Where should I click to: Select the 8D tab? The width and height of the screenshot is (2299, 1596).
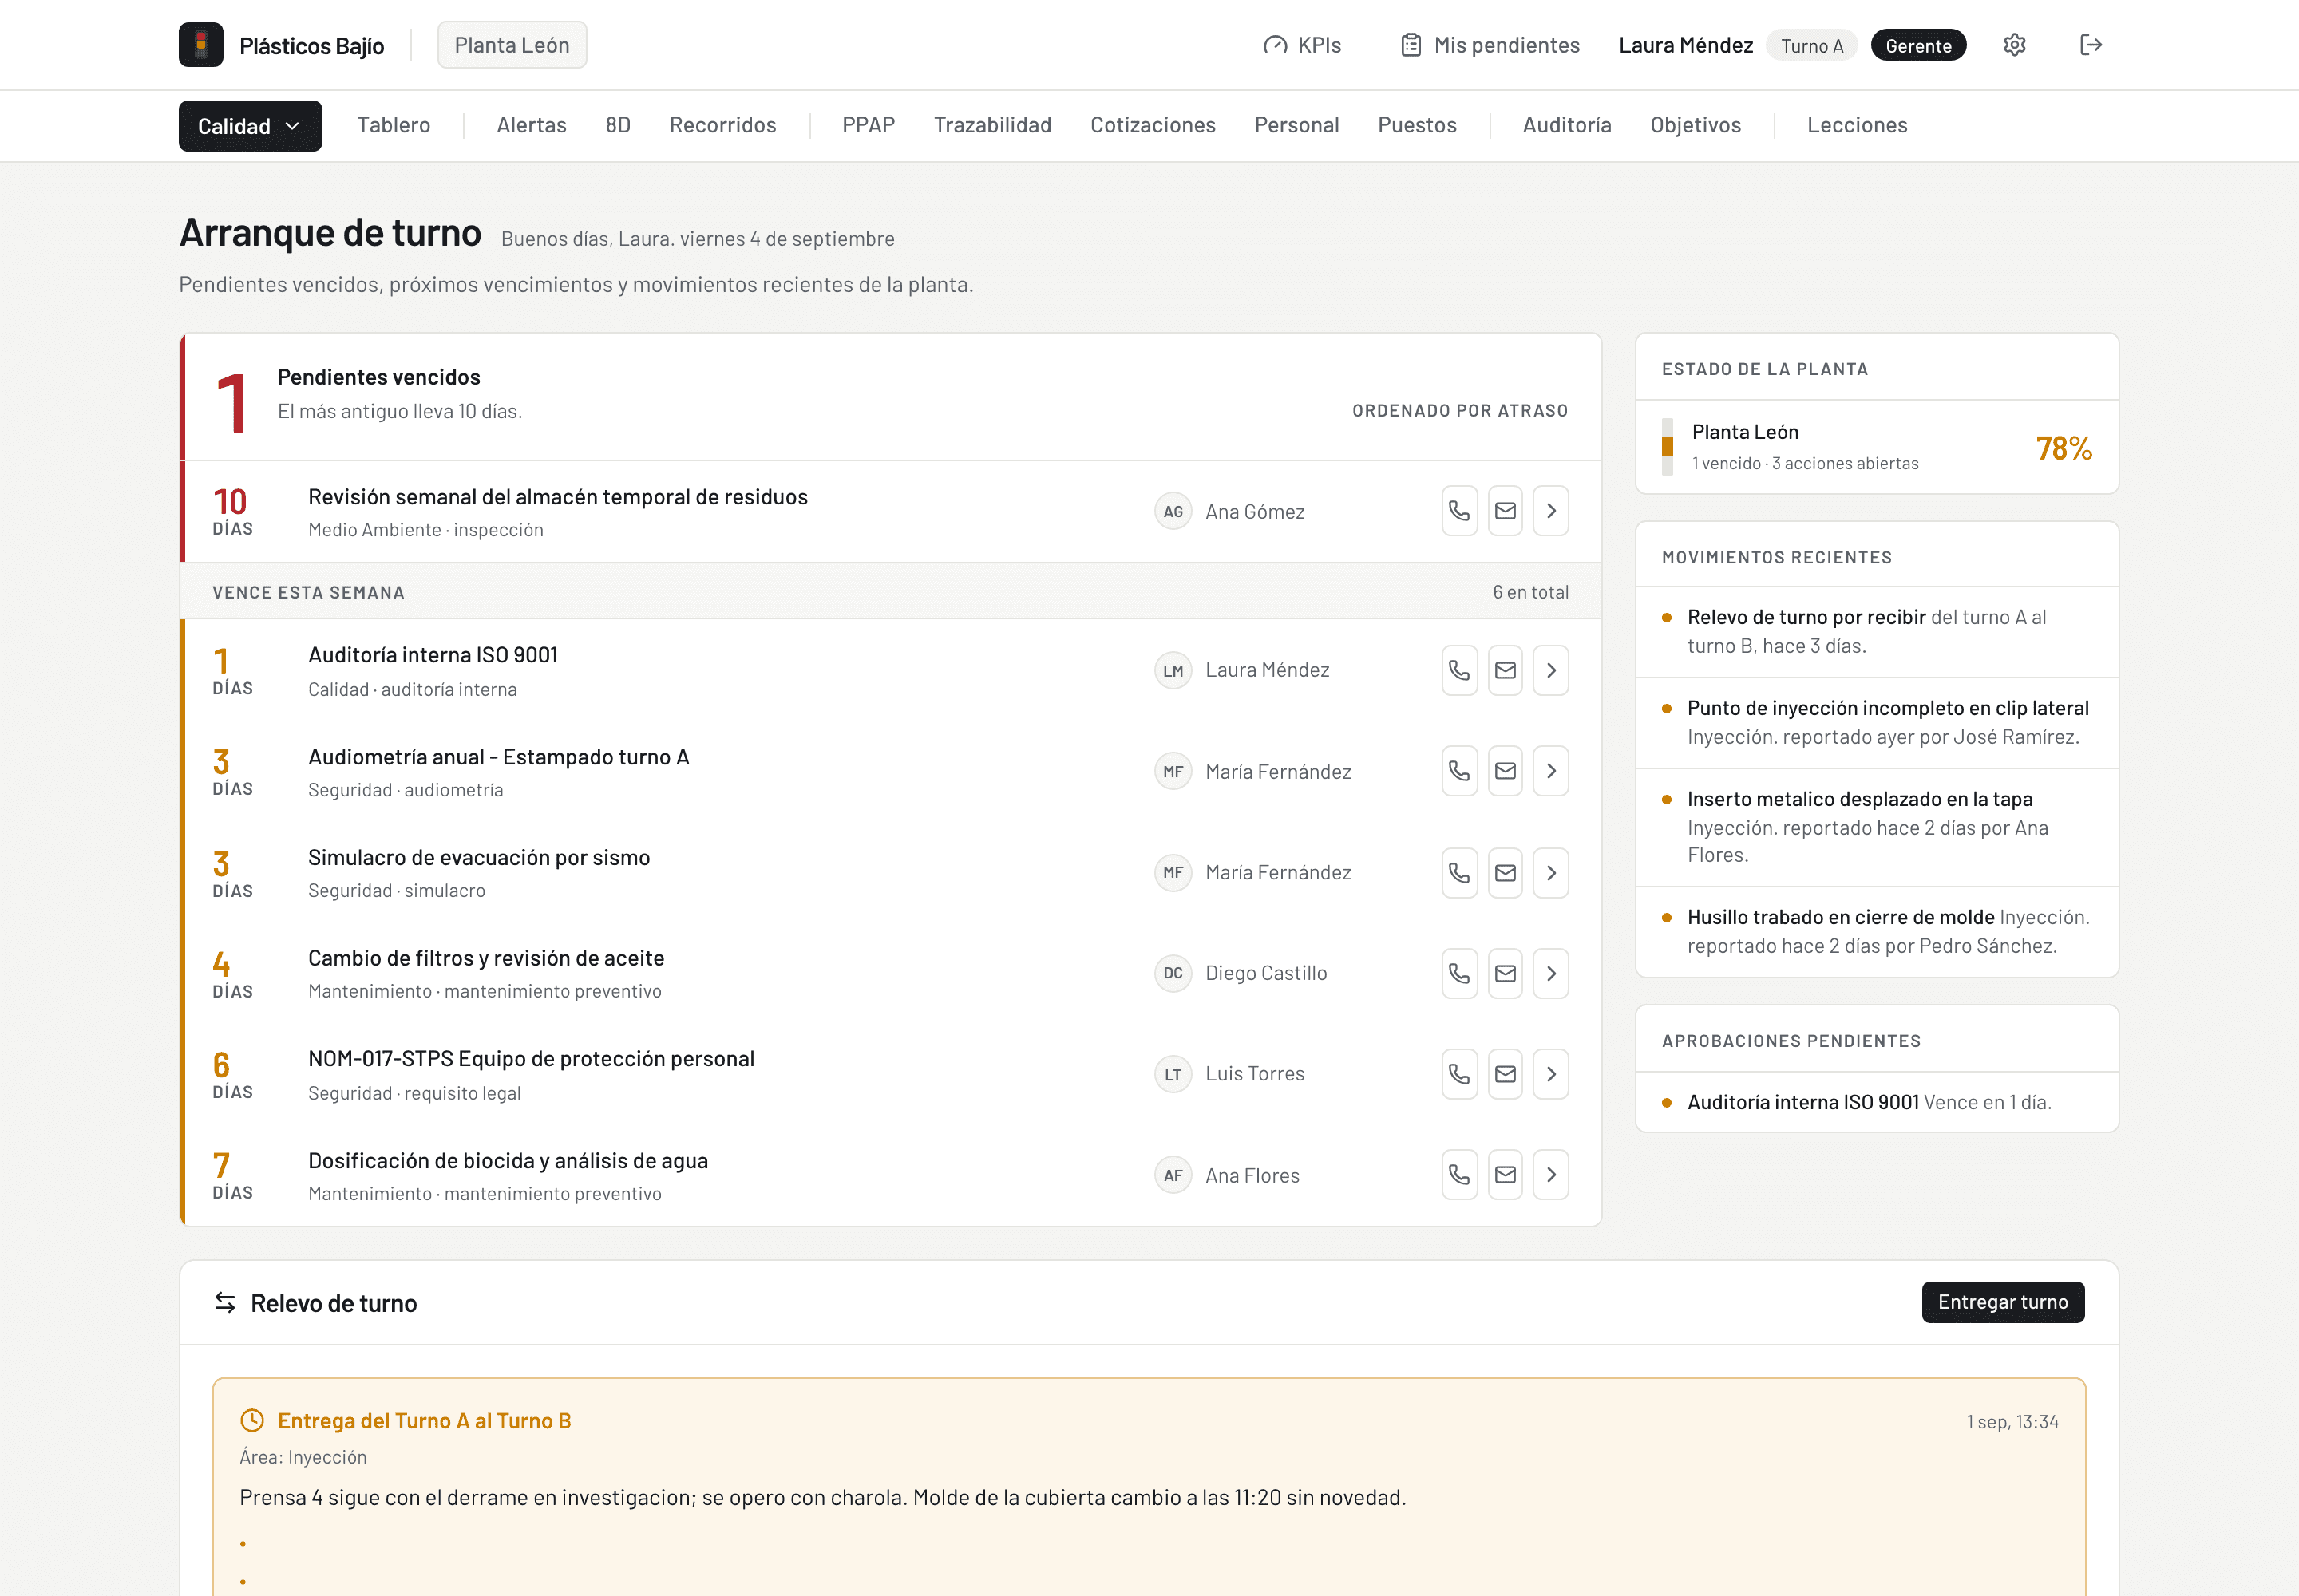[617, 125]
